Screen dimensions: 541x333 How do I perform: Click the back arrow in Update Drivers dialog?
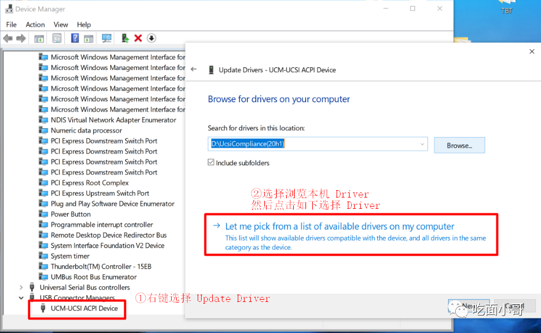pyautogui.click(x=194, y=69)
